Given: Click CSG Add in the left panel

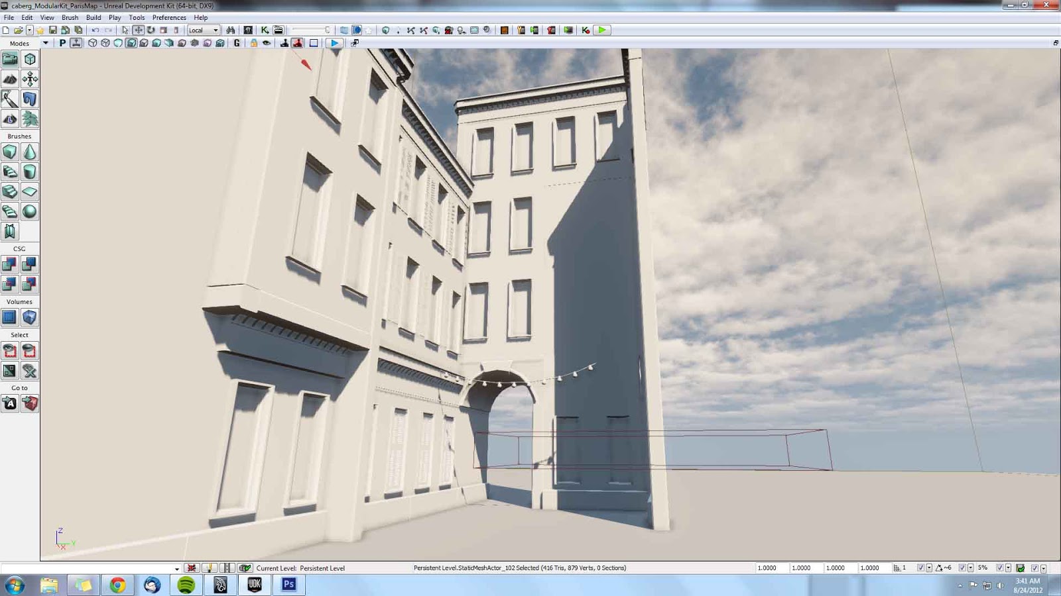Looking at the screenshot, I should pos(9,264).
